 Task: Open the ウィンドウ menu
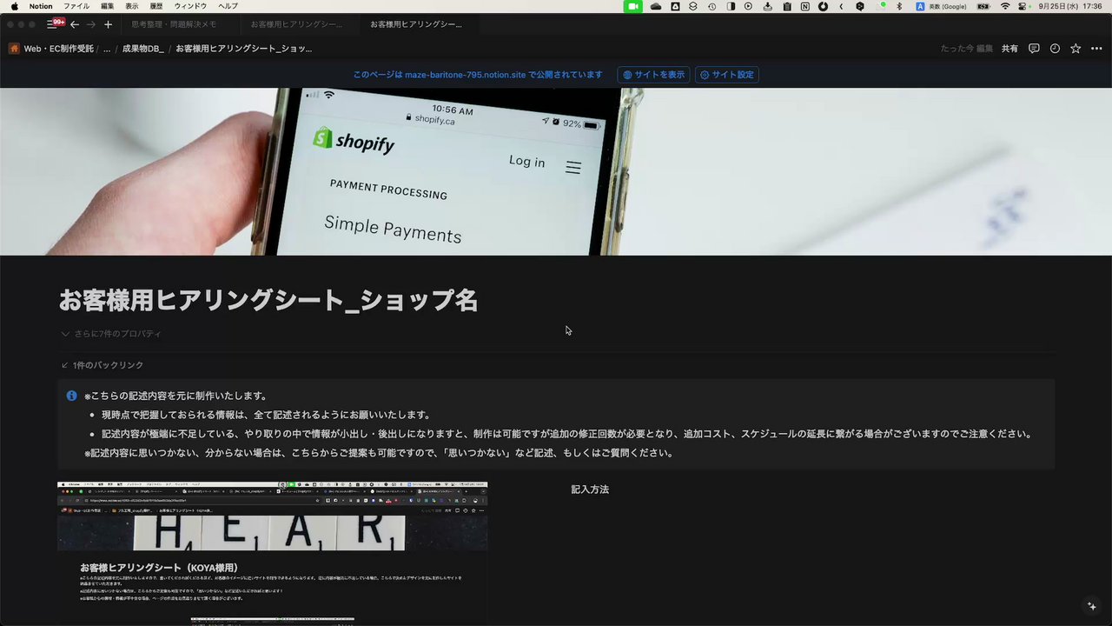click(x=190, y=6)
